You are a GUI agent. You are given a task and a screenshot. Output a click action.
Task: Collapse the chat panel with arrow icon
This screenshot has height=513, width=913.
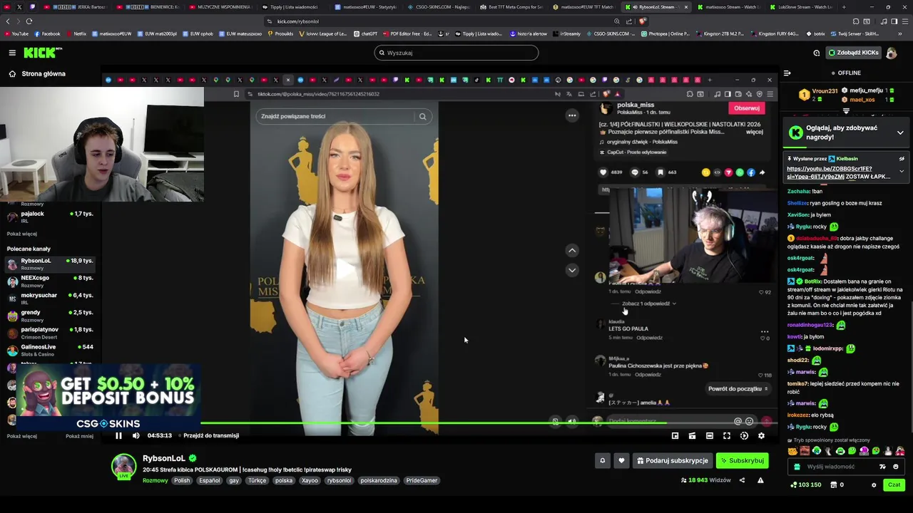[x=787, y=73]
